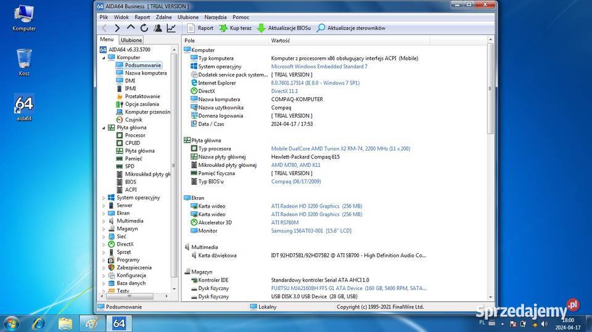Select the Procesor tree item
Viewport: 592px width, 332px height.
point(135,135)
